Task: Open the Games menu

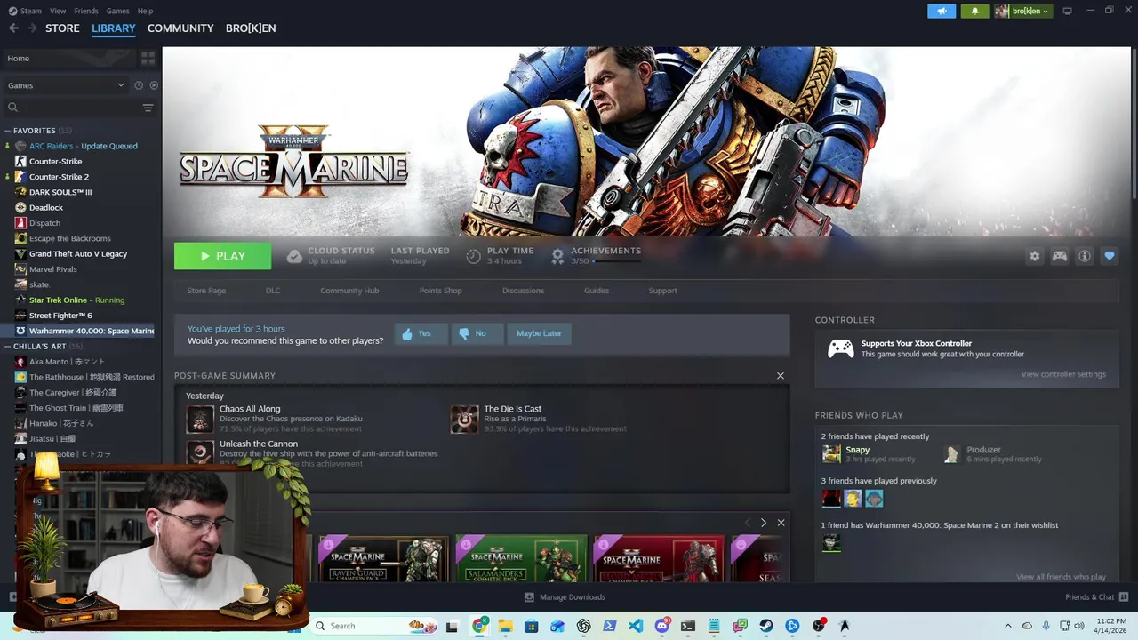Action: pyautogui.click(x=117, y=11)
